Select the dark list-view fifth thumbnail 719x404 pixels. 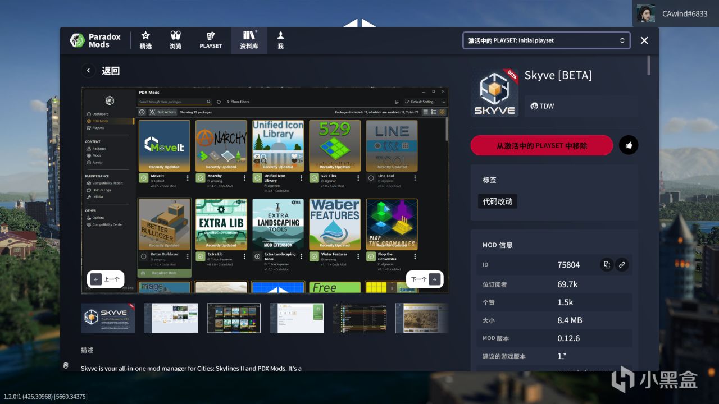(359, 318)
